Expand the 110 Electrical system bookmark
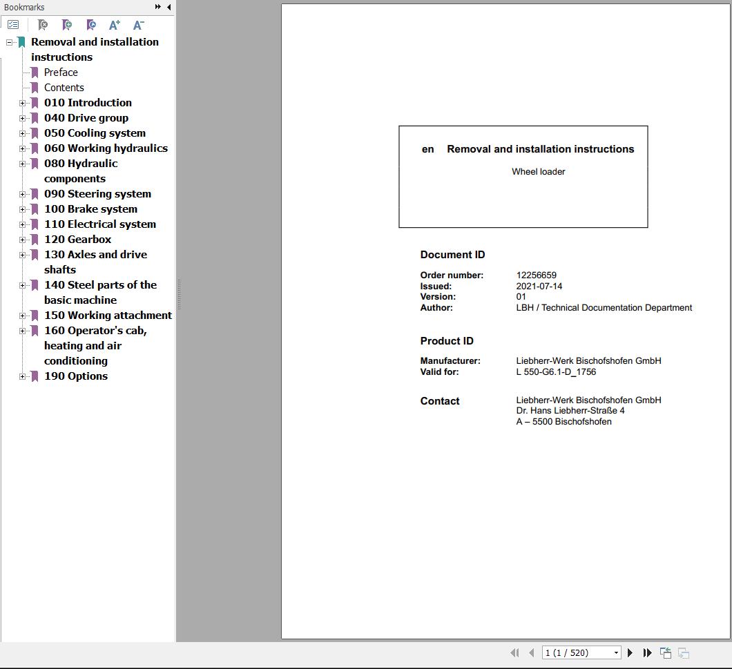The width and height of the screenshot is (732, 669). [x=22, y=224]
